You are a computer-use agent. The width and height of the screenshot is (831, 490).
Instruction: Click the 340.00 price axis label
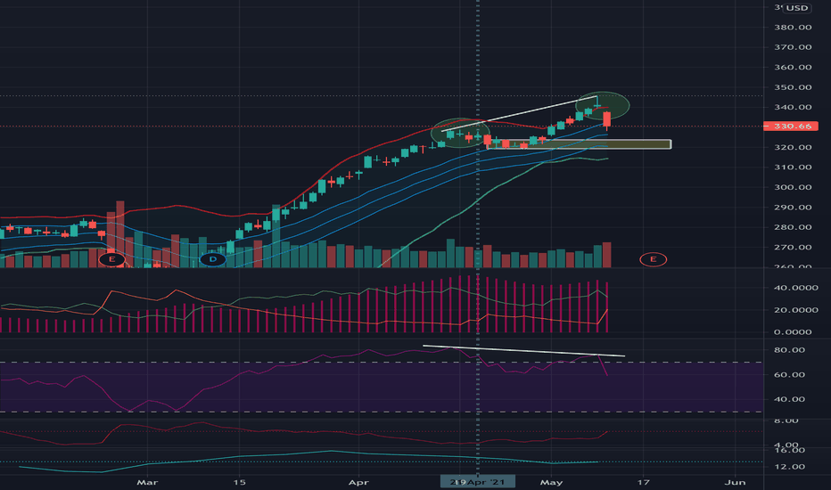click(x=793, y=107)
